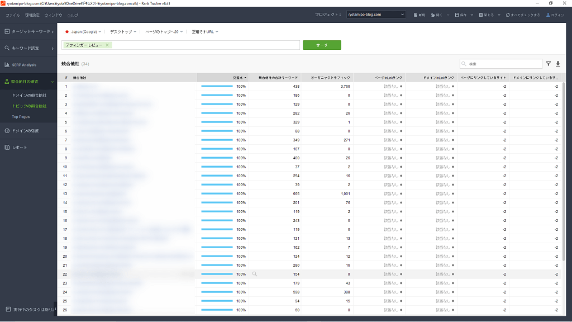Open the SERP Analysis module
The width and height of the screenshot is (572, 322).
[x=24, y=65]
